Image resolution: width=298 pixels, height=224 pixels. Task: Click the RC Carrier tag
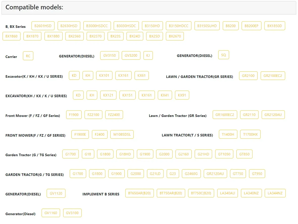(28, 56)
